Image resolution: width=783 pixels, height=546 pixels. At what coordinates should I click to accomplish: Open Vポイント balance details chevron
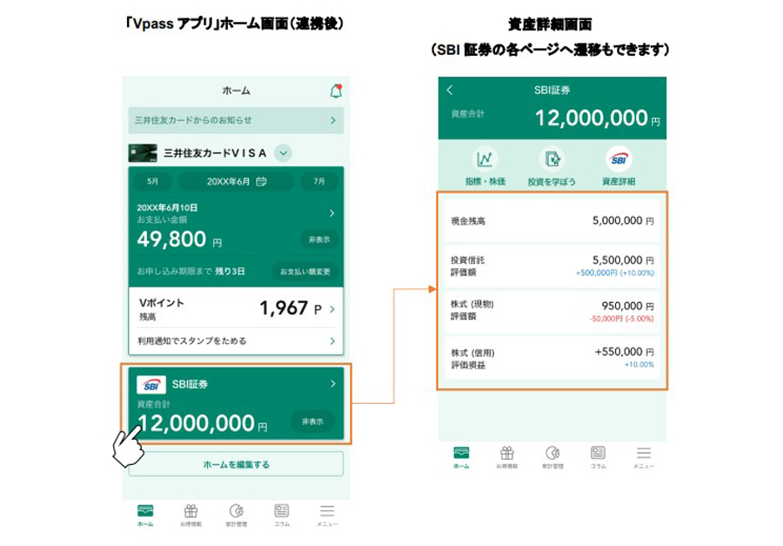click(x=332, y=309)
